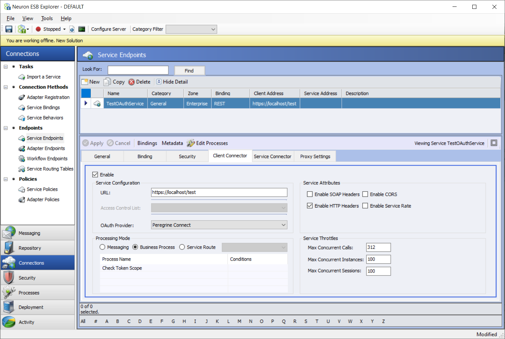Click the Service Bindings icon
This screenshot has height=339, width=505.
22,108
